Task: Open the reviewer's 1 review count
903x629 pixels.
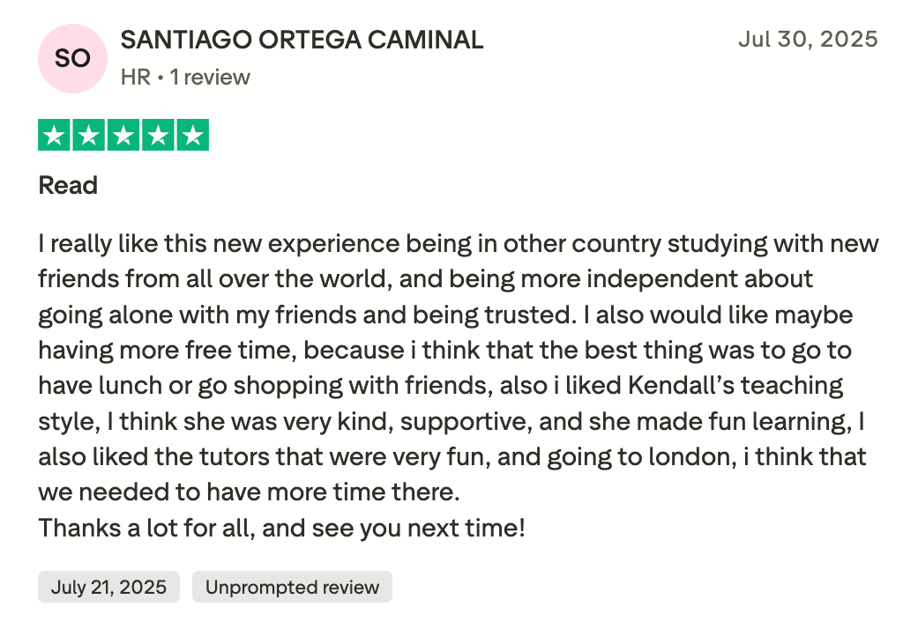Action: click(x=210, y=78)
